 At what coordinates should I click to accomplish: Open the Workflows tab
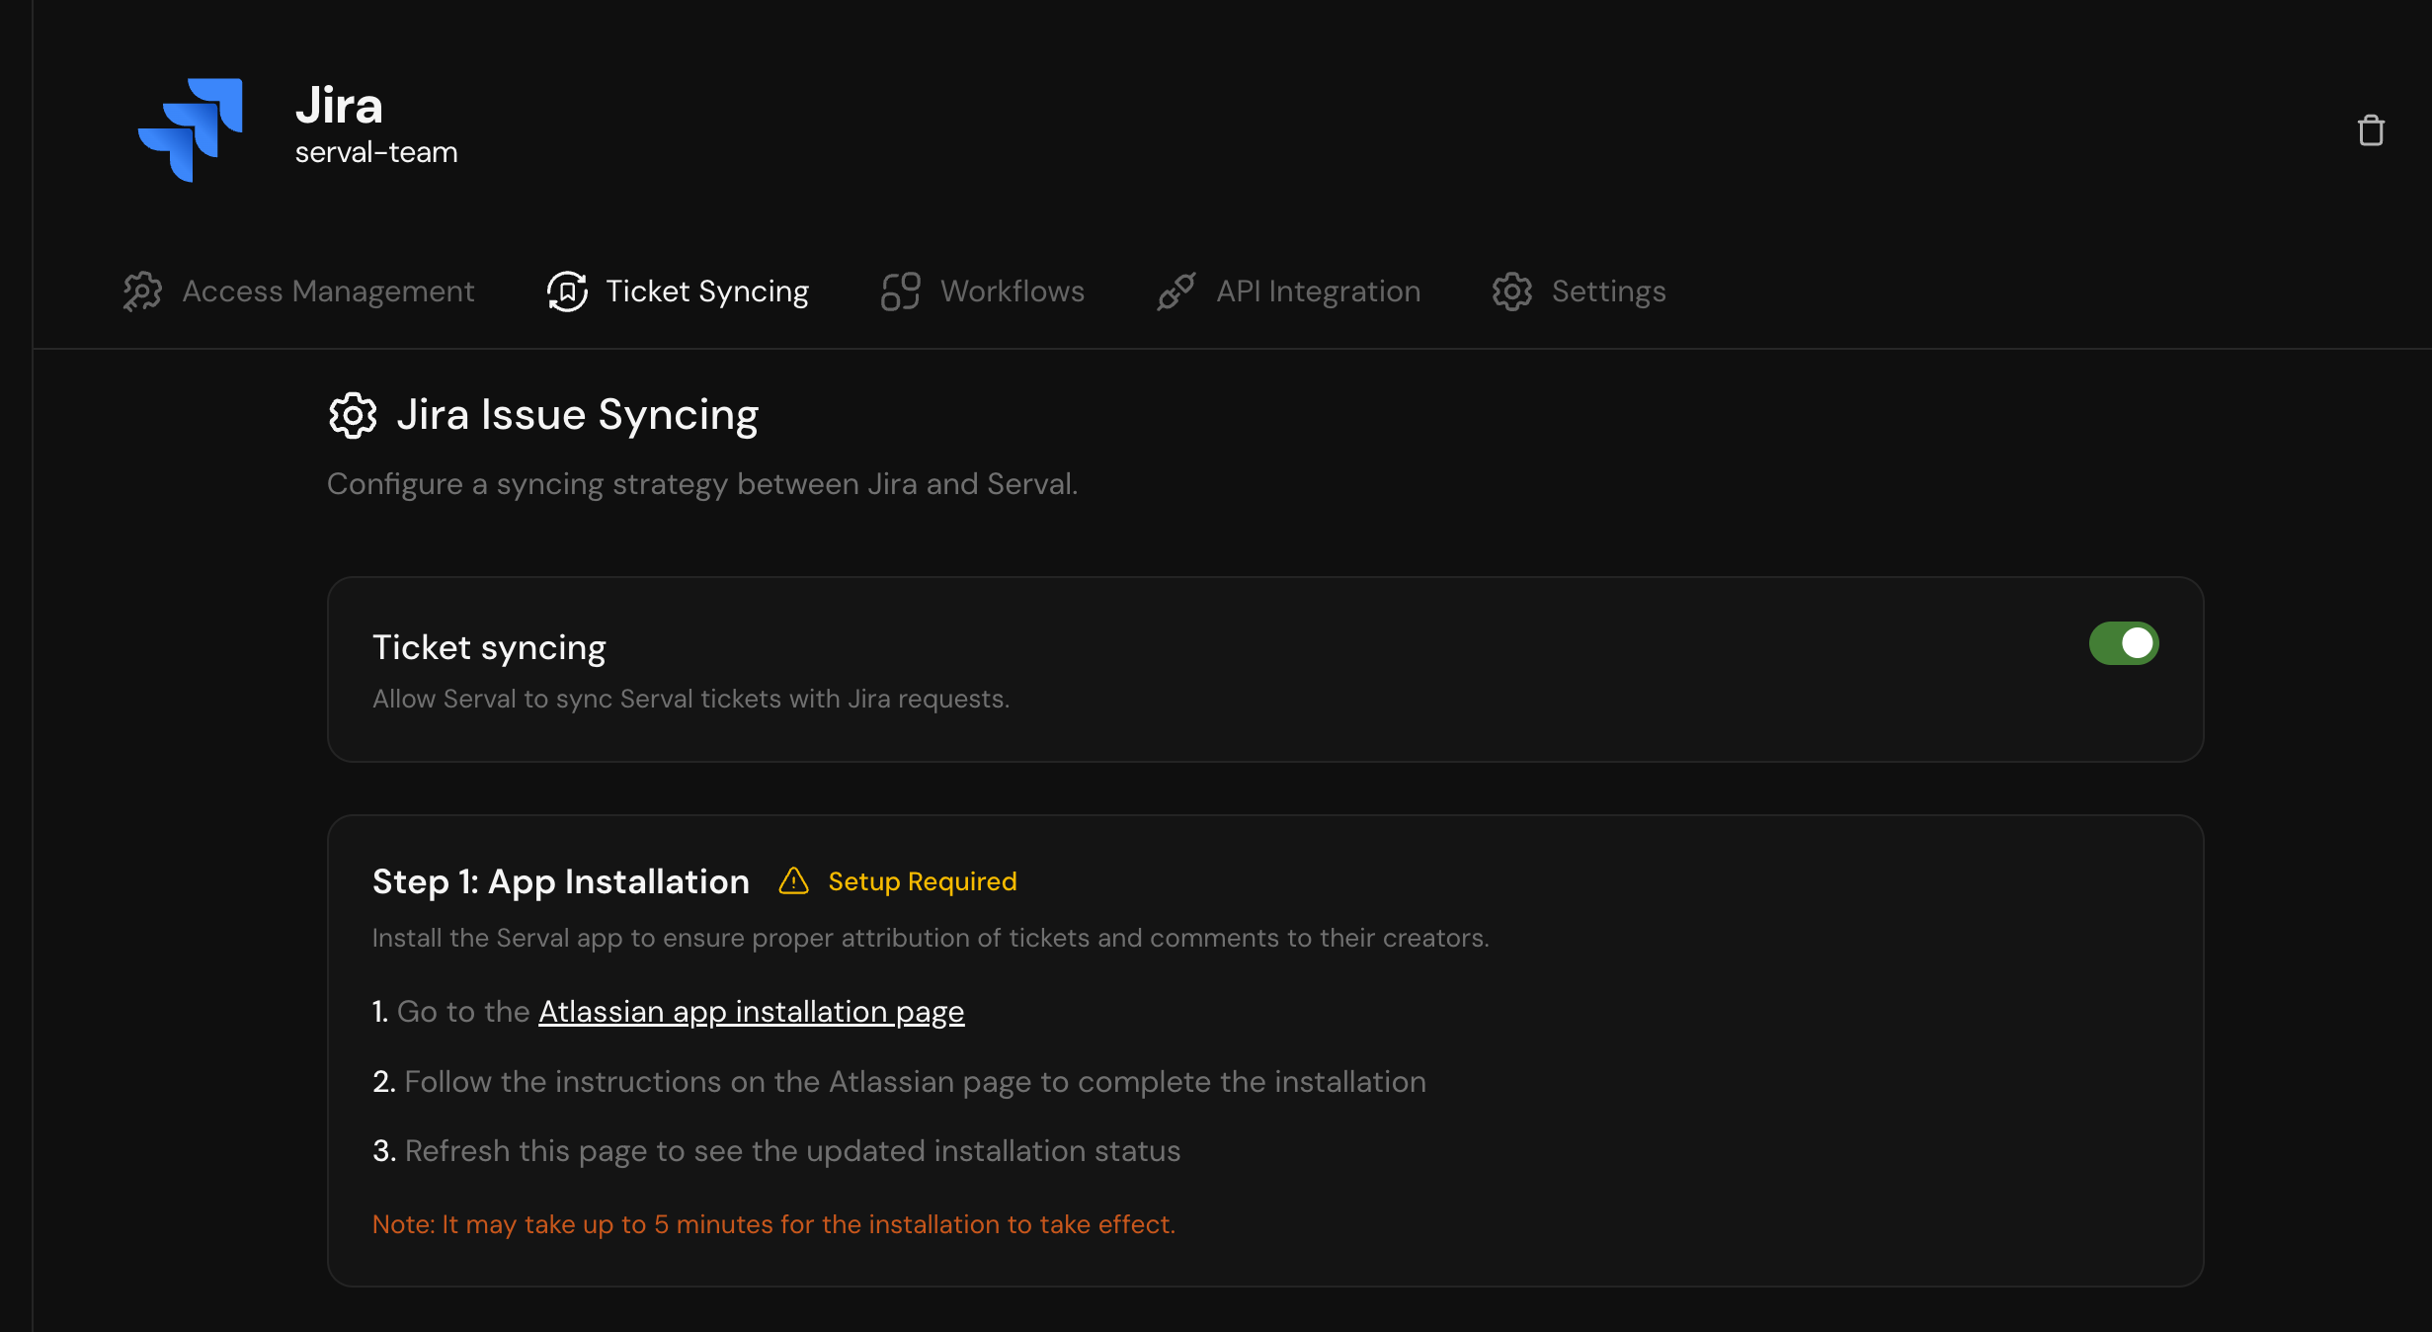click(1013, 291)
